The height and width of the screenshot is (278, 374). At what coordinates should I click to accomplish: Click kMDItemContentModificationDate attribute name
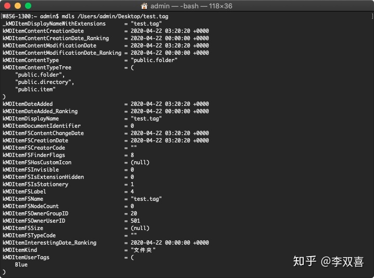click(49, 45)
